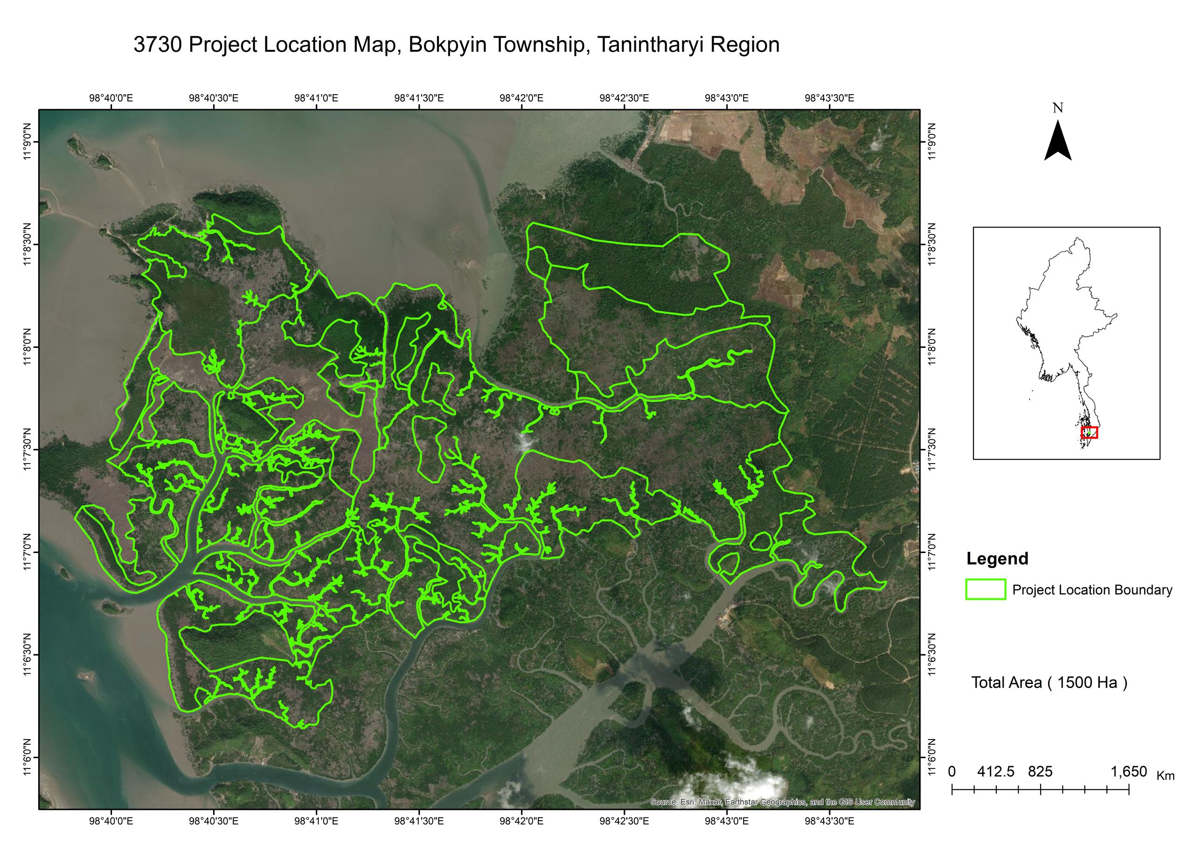The width and height of the screenshot is (1194, 844).
Task: Click the N letter above north arrow
Action: click(1058, 108)
